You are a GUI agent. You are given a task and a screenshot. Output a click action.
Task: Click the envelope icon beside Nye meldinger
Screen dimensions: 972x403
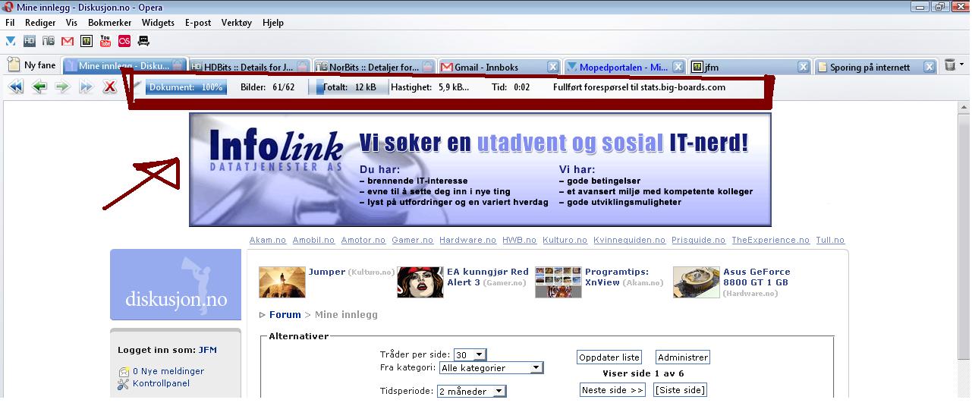[124, 372]
